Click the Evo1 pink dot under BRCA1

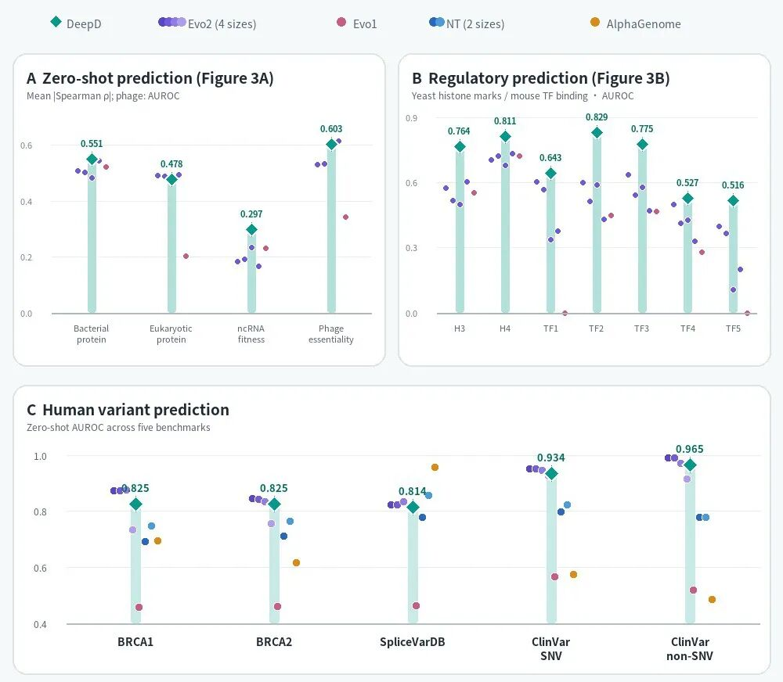point(139,607)
